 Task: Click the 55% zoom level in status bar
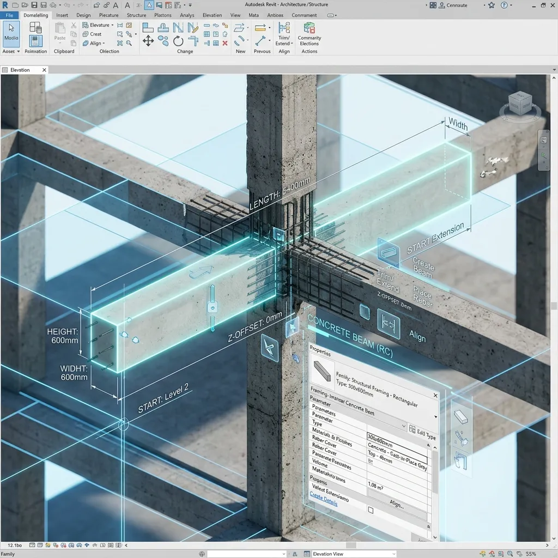click(531, 554)
